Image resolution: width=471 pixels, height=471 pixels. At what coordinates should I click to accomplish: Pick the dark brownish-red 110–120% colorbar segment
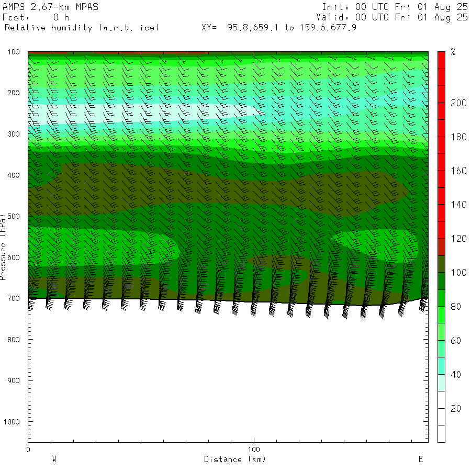coord(441,247)
